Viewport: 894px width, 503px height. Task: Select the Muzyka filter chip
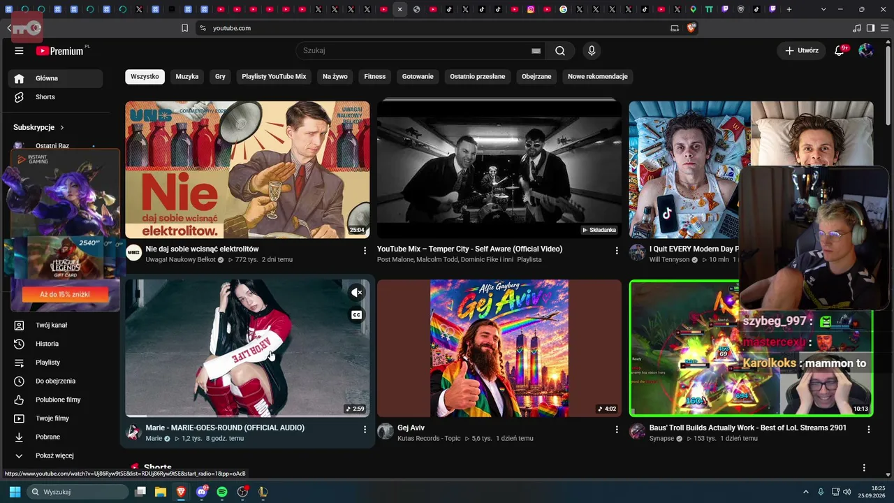[186, 76]
